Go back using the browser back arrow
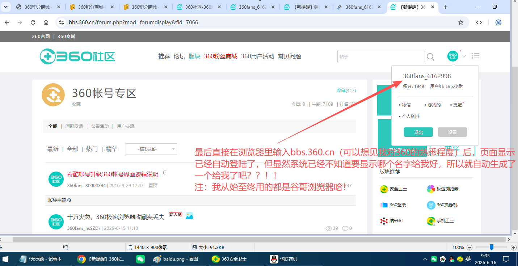 (x=7, y=22)
